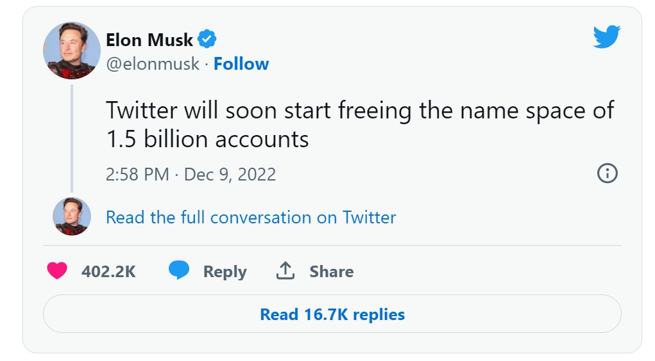This screenshot has height=361, width=655.
Task: Click the empty area right of Share
Action: point(488,271)
